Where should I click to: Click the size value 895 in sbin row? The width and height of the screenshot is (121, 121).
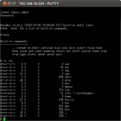click(x=61, y=77)
